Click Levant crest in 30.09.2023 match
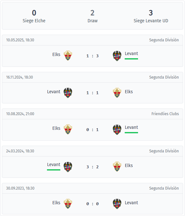The height and width of the screenshot is (216, 185). [x=117, y=204]
